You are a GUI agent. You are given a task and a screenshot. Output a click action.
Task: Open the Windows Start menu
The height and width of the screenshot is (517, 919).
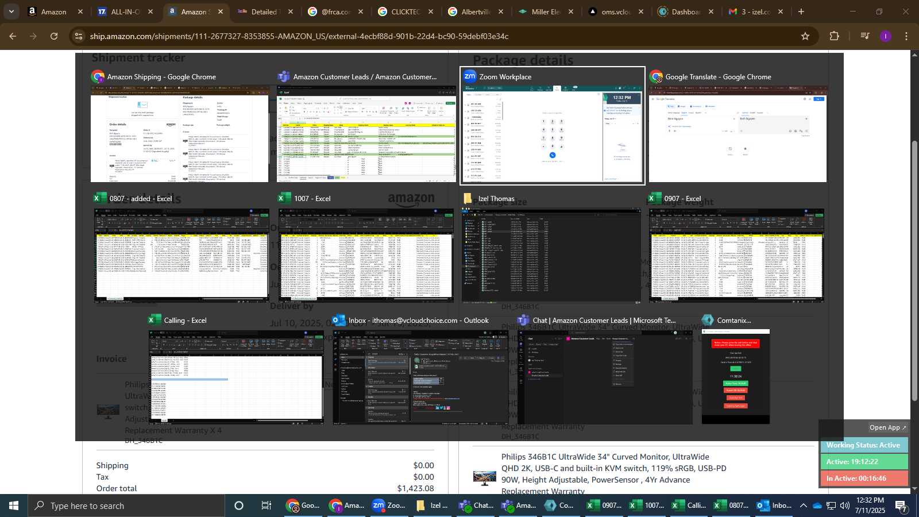click(14, 506)
